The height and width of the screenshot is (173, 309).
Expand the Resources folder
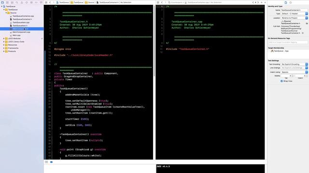4,45
